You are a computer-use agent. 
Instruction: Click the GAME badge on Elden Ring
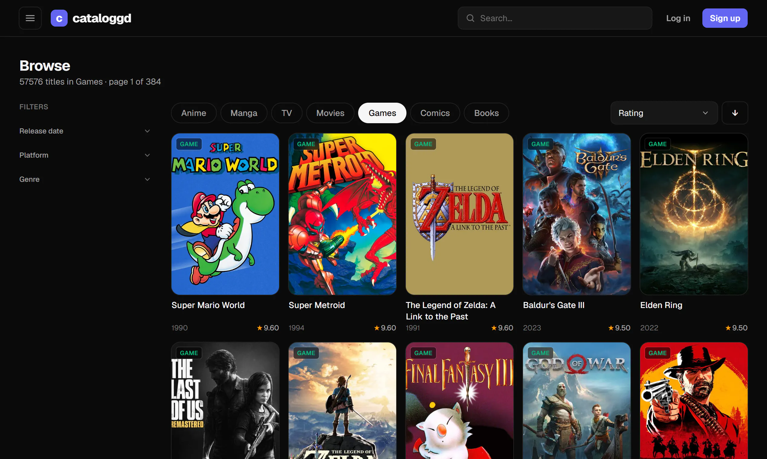(657, 144)
